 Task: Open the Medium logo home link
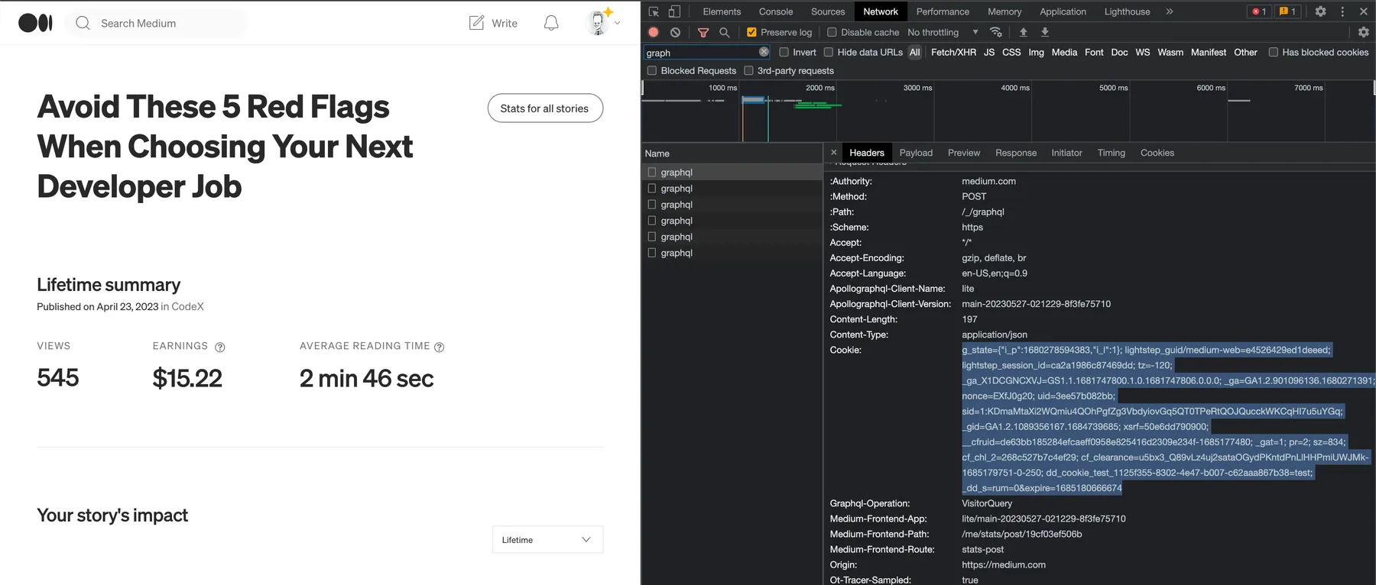coord(35,23)
